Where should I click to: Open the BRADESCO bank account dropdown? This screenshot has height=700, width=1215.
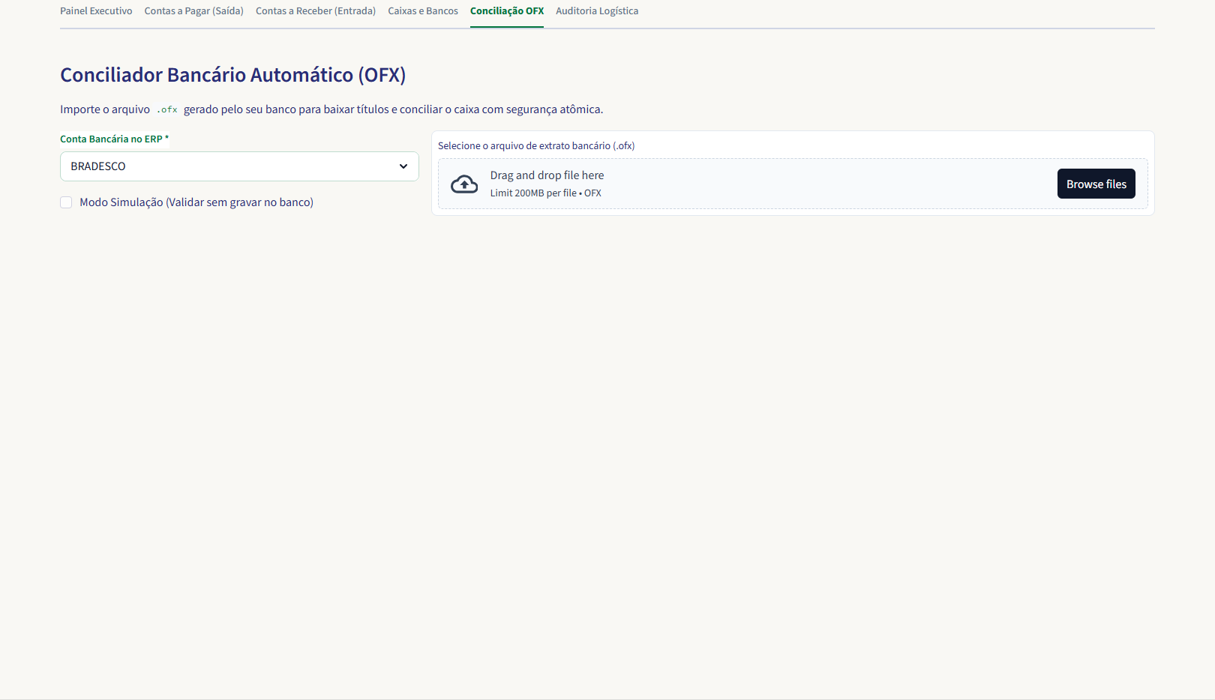pos(239,166)
